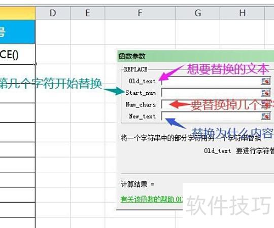Image resolution: width=274 pixels, height=228 pixels.
Task: Click the REPLACE group label
Action: [135, 69]
